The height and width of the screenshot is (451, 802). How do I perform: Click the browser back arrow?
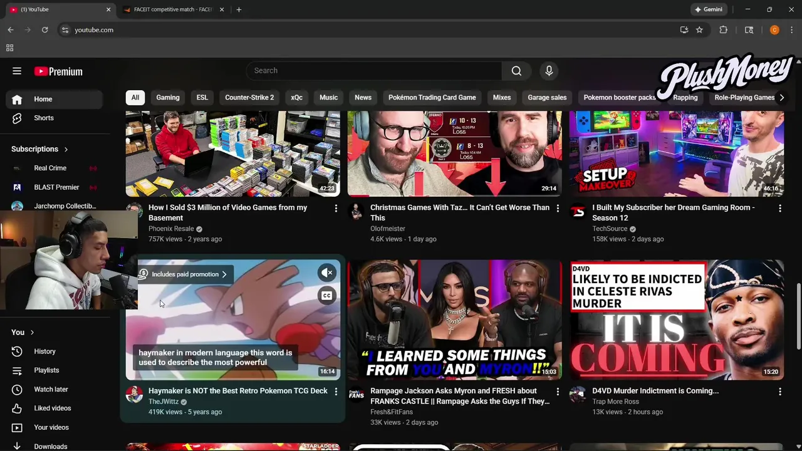[11, 29]
